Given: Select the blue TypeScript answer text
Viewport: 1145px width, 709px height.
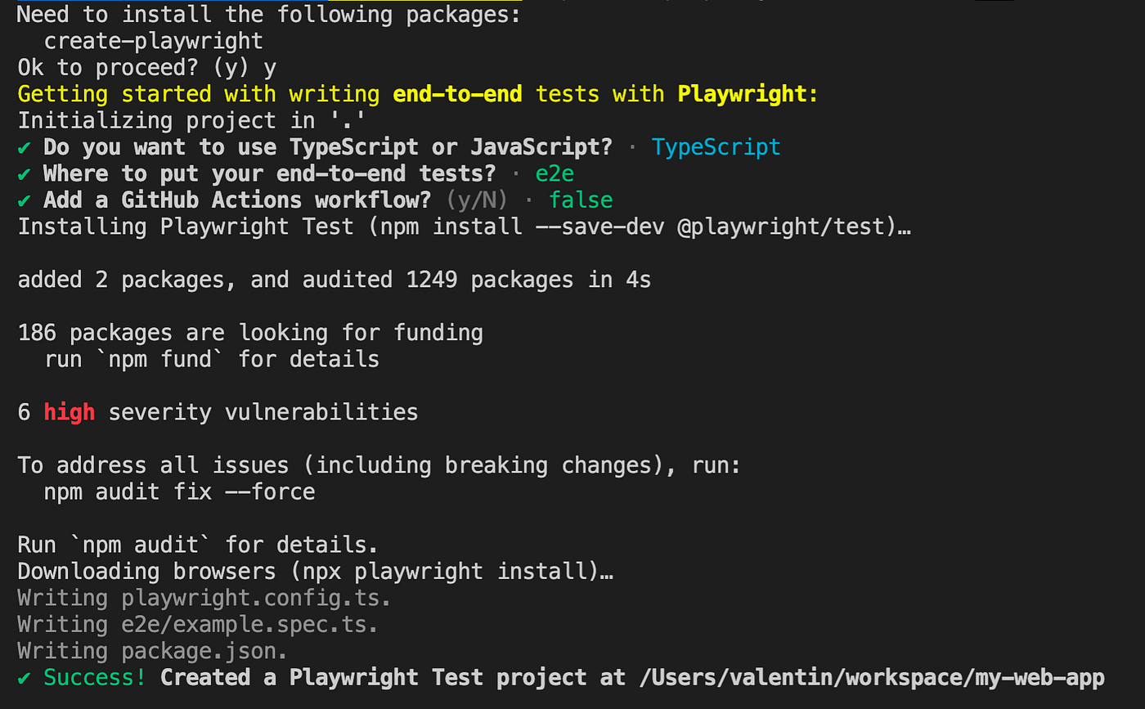Looking at the screenshot, I should click(716, 148).
